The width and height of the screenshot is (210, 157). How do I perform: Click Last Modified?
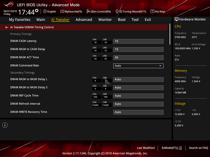[x=146, y=148]
